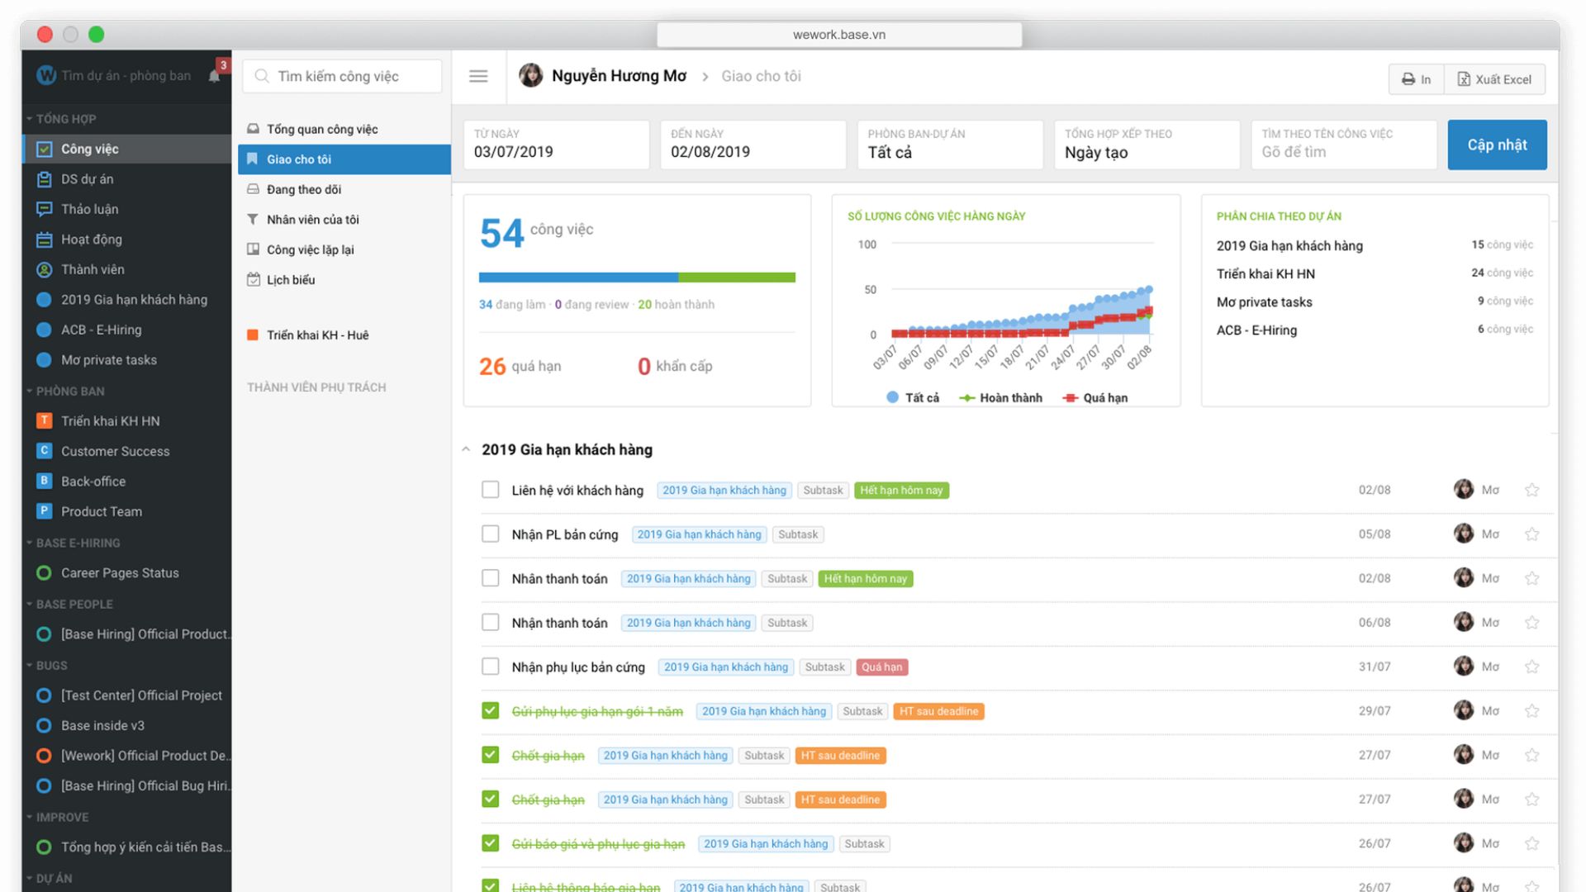
Task: Check the Nhận thanh toán task due 06/08
Action: click(491, 623)
